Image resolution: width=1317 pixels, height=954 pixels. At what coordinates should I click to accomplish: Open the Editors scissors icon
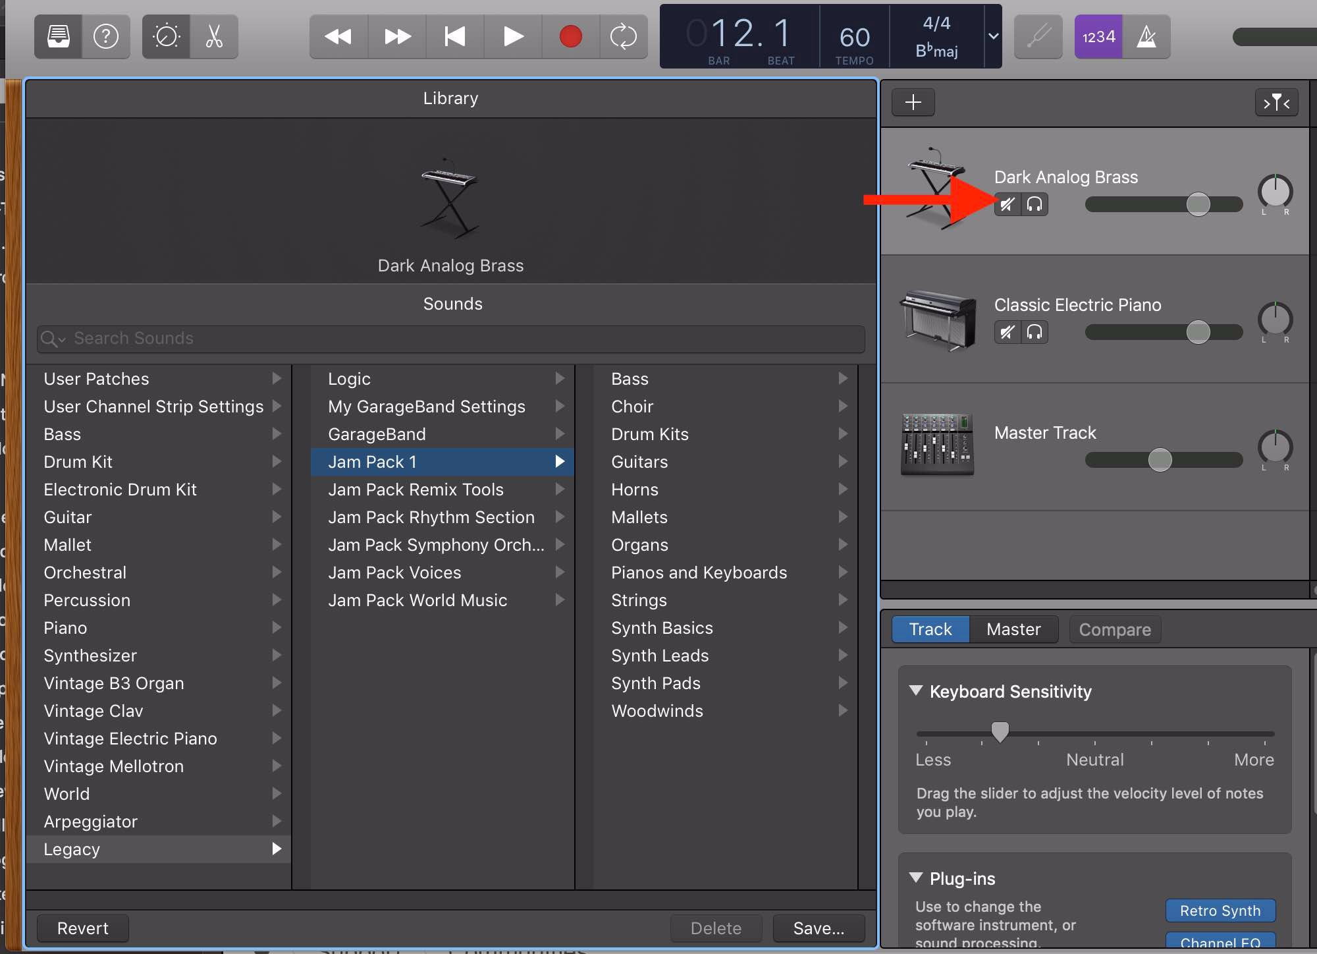214,36
